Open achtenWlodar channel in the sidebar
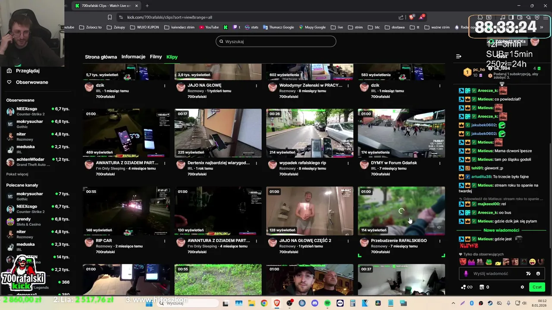Screen dimensions: 552x310 click(x=38, y=162)
